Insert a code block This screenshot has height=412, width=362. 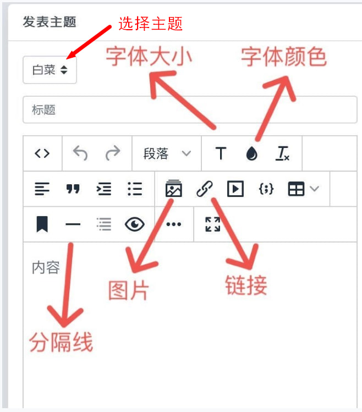point(266,189)
